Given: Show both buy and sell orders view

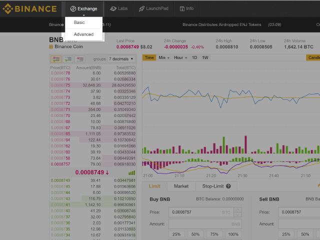Looking at the screenshot, I should click(x=56, y=59).
